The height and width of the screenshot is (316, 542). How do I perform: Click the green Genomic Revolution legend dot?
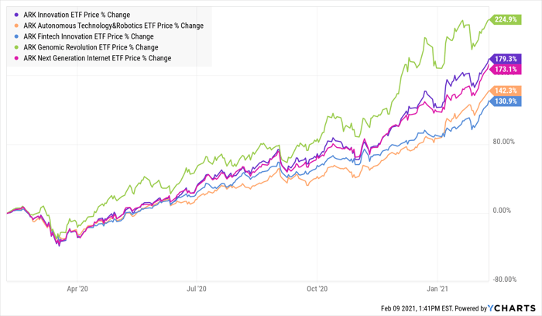(18, 47)
